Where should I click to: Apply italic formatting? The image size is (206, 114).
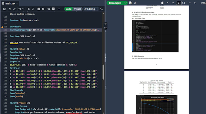[x=33, y=9]
